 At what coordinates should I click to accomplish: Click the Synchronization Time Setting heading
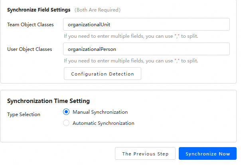pos(48,101)
